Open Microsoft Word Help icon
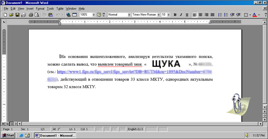The height and width of the screenshot is (139, 268). (x=99, y=15)
